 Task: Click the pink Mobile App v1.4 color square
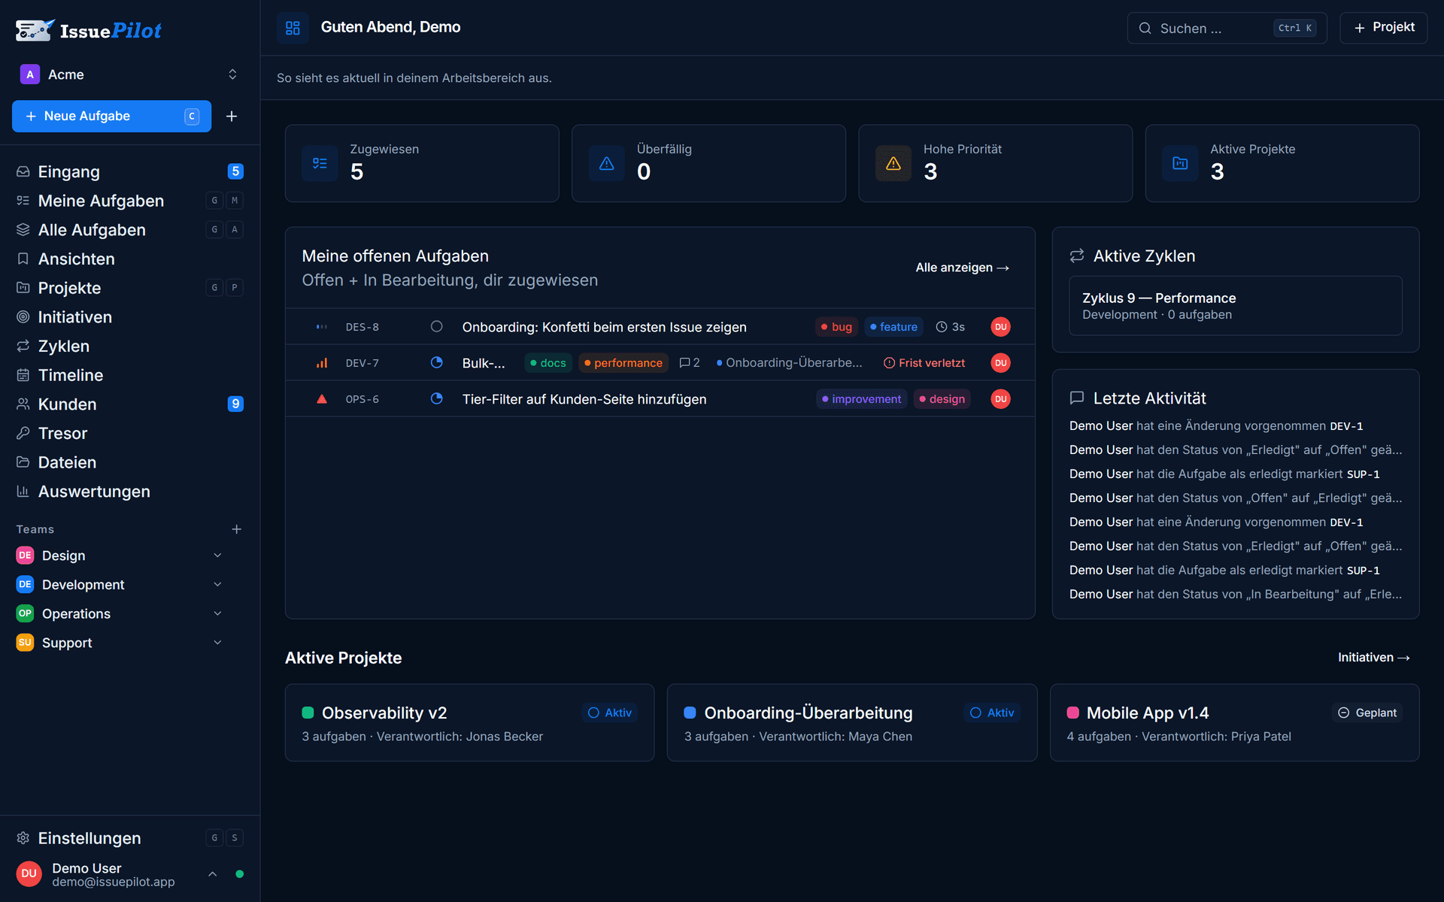point(1072,713)
